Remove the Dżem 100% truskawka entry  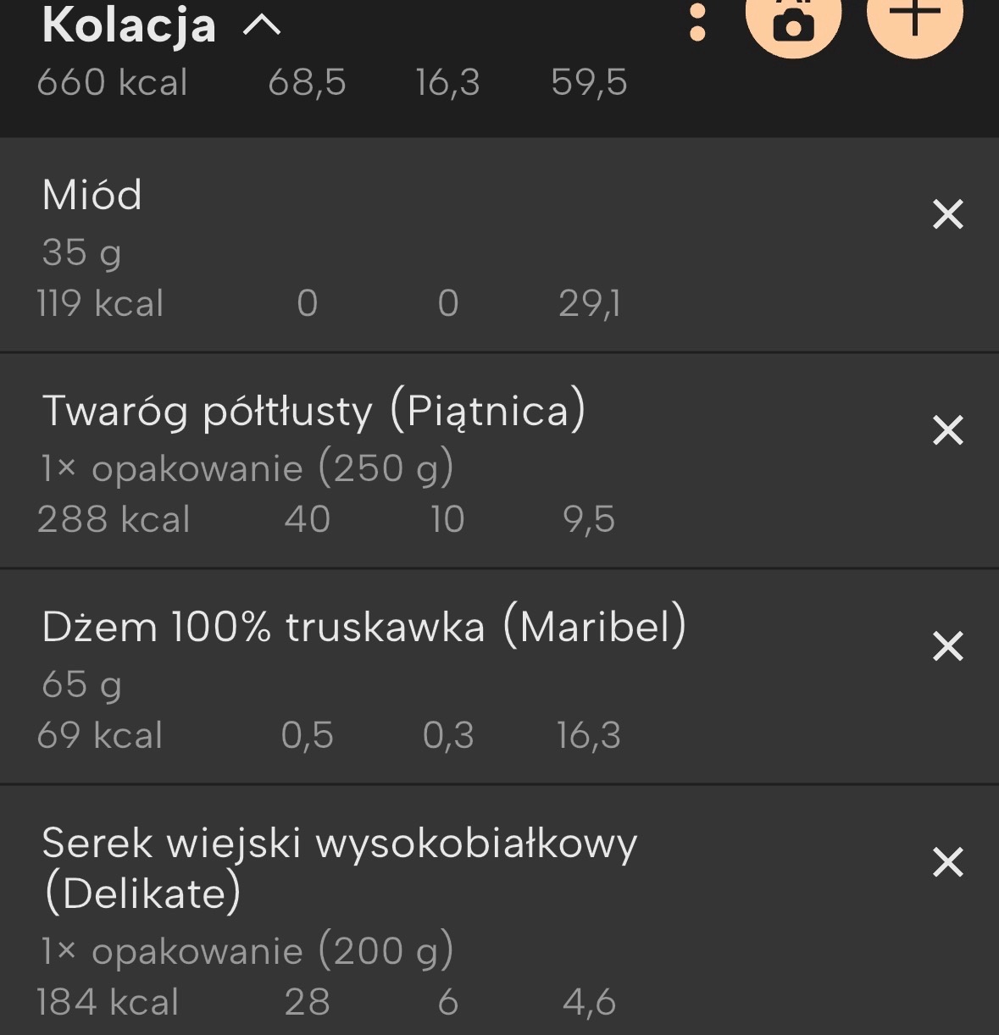point(947,646)
